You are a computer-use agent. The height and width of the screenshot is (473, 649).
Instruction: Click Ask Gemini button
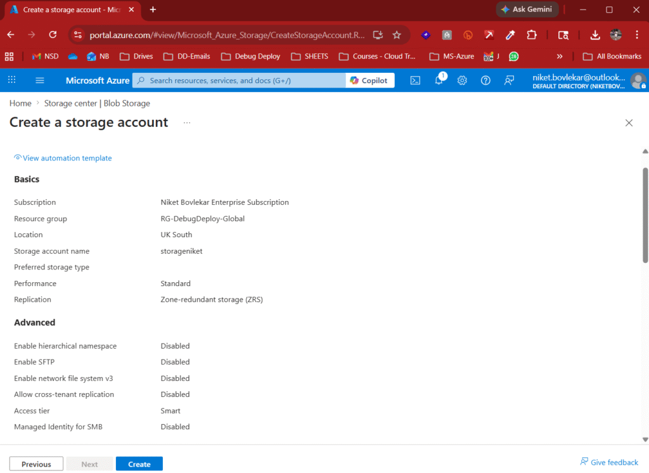click(x=527, y=9)
